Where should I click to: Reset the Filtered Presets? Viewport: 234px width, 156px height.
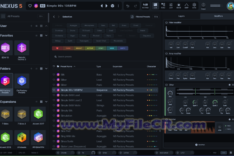132,17
